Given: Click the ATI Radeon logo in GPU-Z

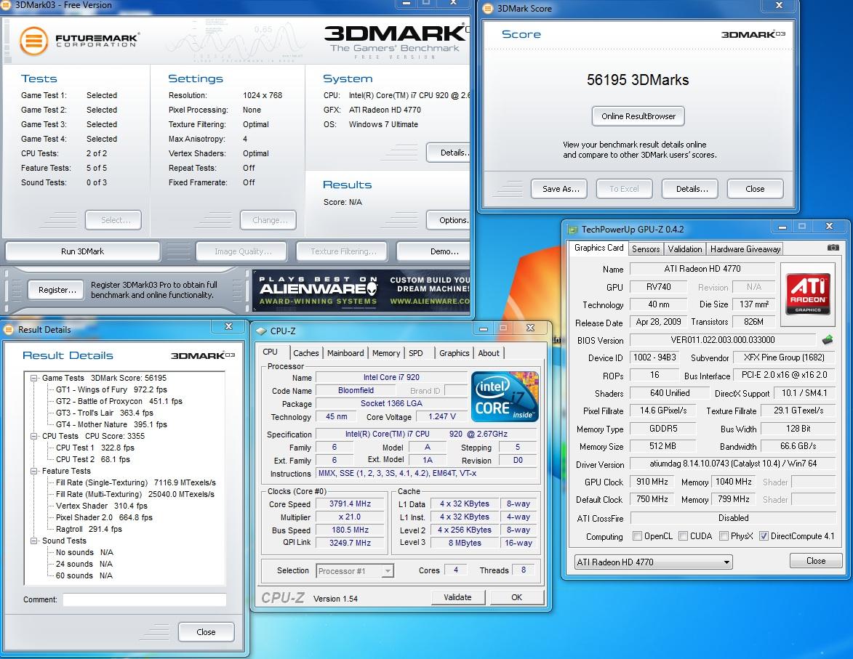Looking at the screenshot, I should click(x=808, y=293).
